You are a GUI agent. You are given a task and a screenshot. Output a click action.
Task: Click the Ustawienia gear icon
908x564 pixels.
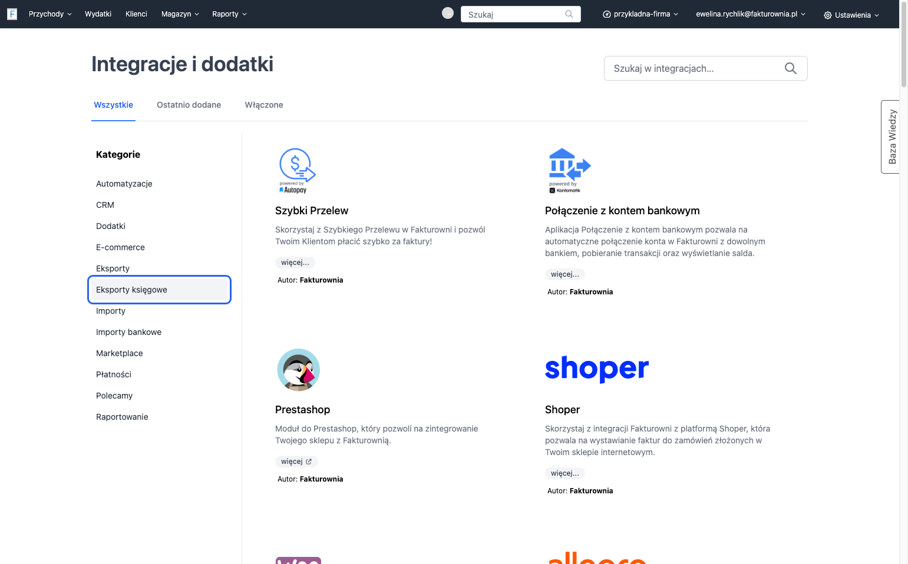[828, 15]
